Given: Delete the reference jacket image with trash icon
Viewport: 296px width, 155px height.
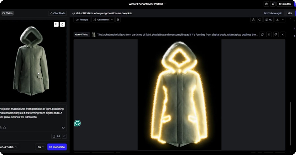Looking at the screenshot, I should (x=62, y=25).
